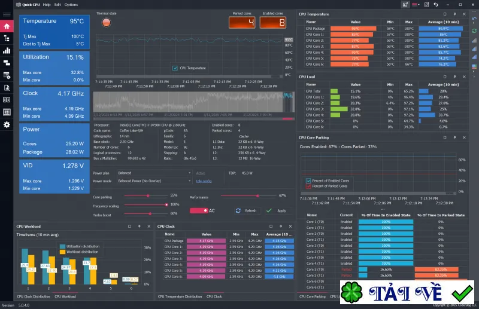Toggle the CPU Temperature chart checkbox

175,68
